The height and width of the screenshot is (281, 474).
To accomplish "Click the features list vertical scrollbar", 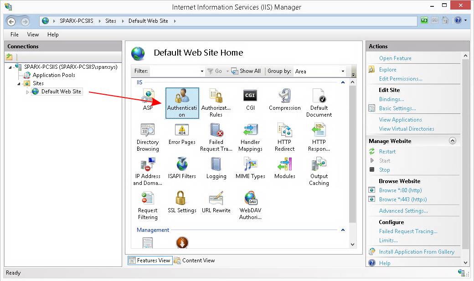I will (352, 159).
